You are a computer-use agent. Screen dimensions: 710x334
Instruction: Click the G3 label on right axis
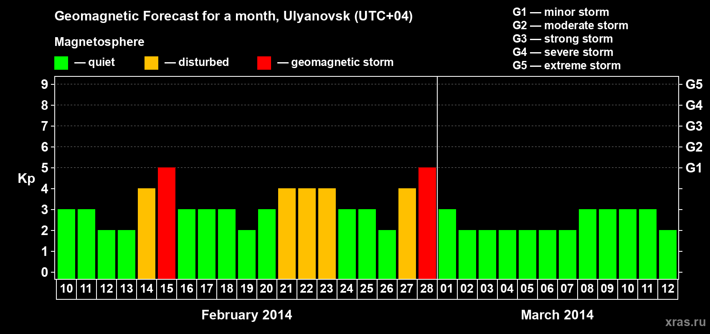pos(694,126)
